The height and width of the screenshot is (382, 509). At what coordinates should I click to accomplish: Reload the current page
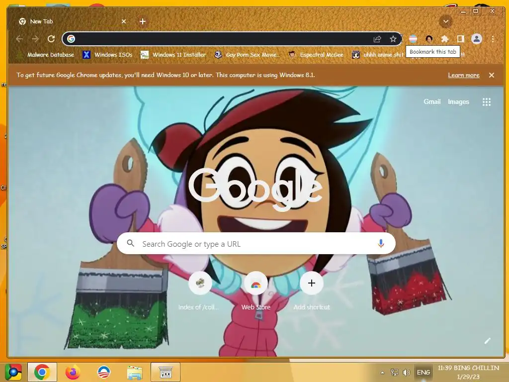pos(51,39)
